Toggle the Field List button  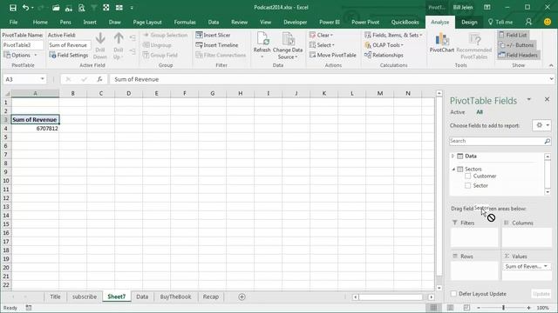point(513,35)
